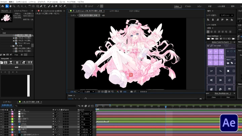Click new folder icon in Project panel footer

point(4,55)
